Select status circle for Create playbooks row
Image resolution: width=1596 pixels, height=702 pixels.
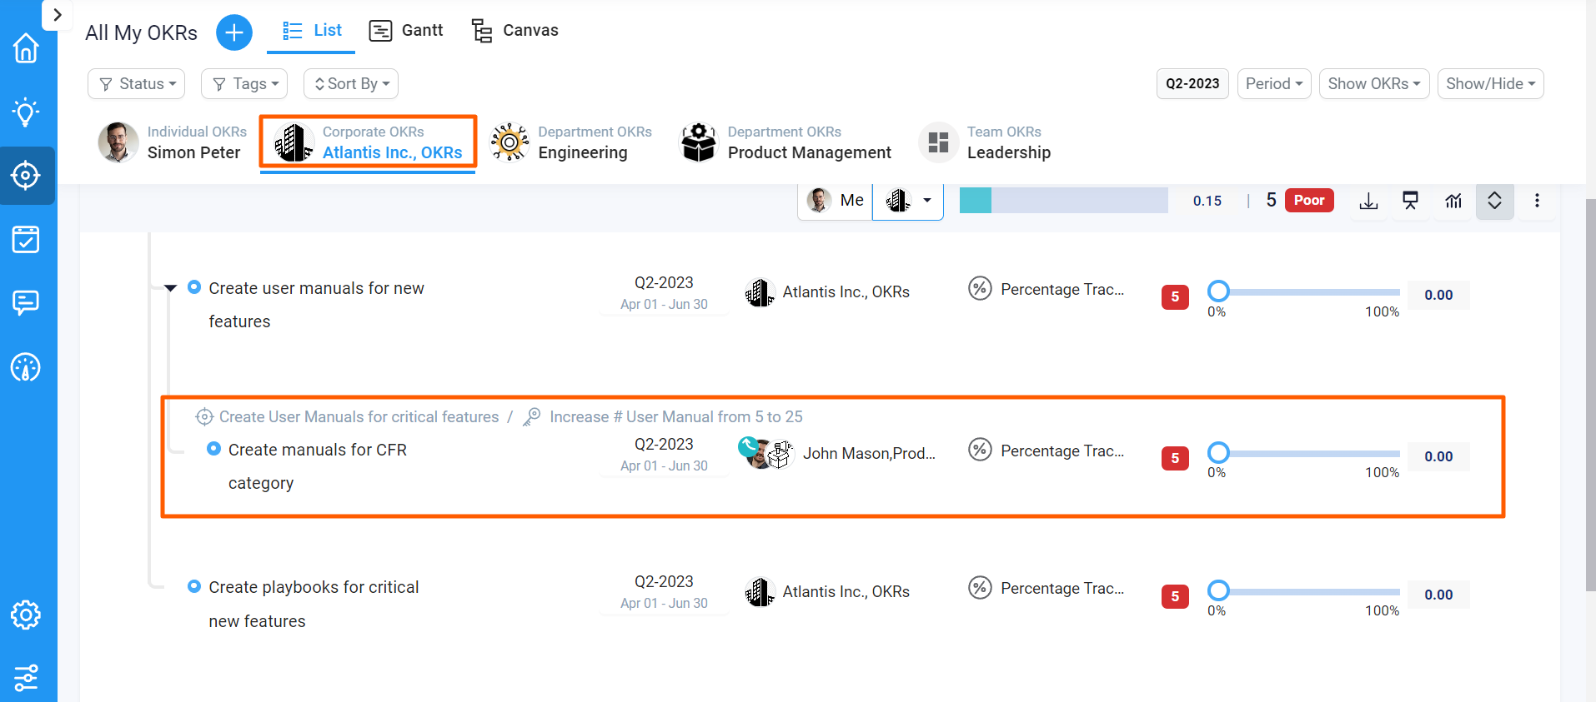pos(194,586)
